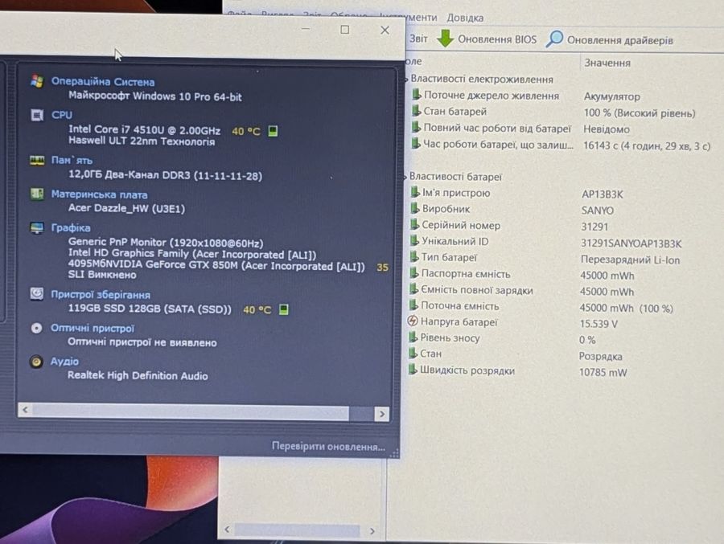Open the Operating System section icon in Speccy
The image size is (724, 544).
pos(37,80)
